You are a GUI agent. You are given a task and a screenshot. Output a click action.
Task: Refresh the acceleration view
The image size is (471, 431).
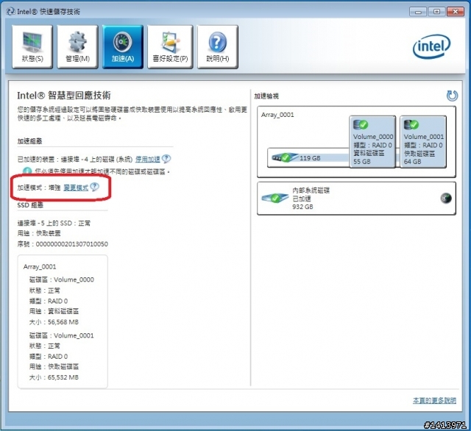(452, 96)
